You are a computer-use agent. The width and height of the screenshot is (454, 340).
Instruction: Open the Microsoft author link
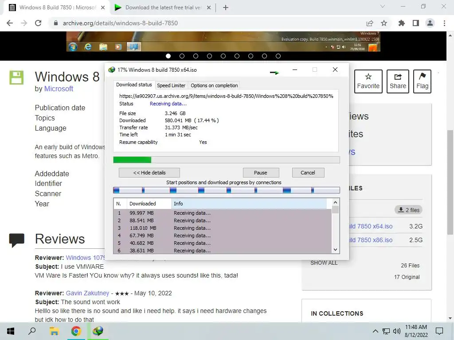[59, 89]
